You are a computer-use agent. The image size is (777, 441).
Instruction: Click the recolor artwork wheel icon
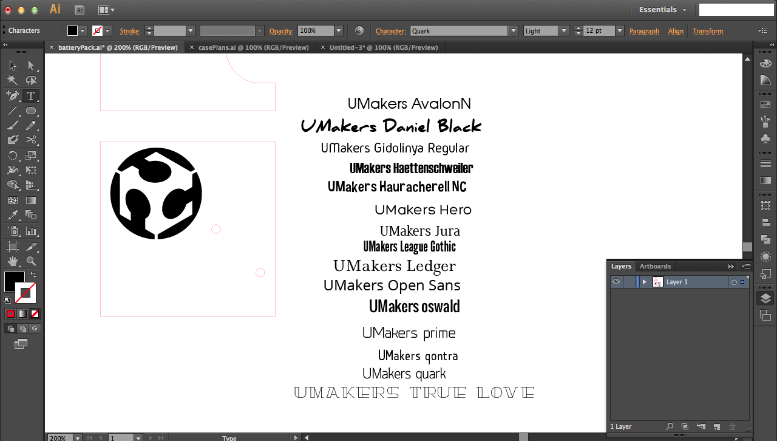point(359,30)
